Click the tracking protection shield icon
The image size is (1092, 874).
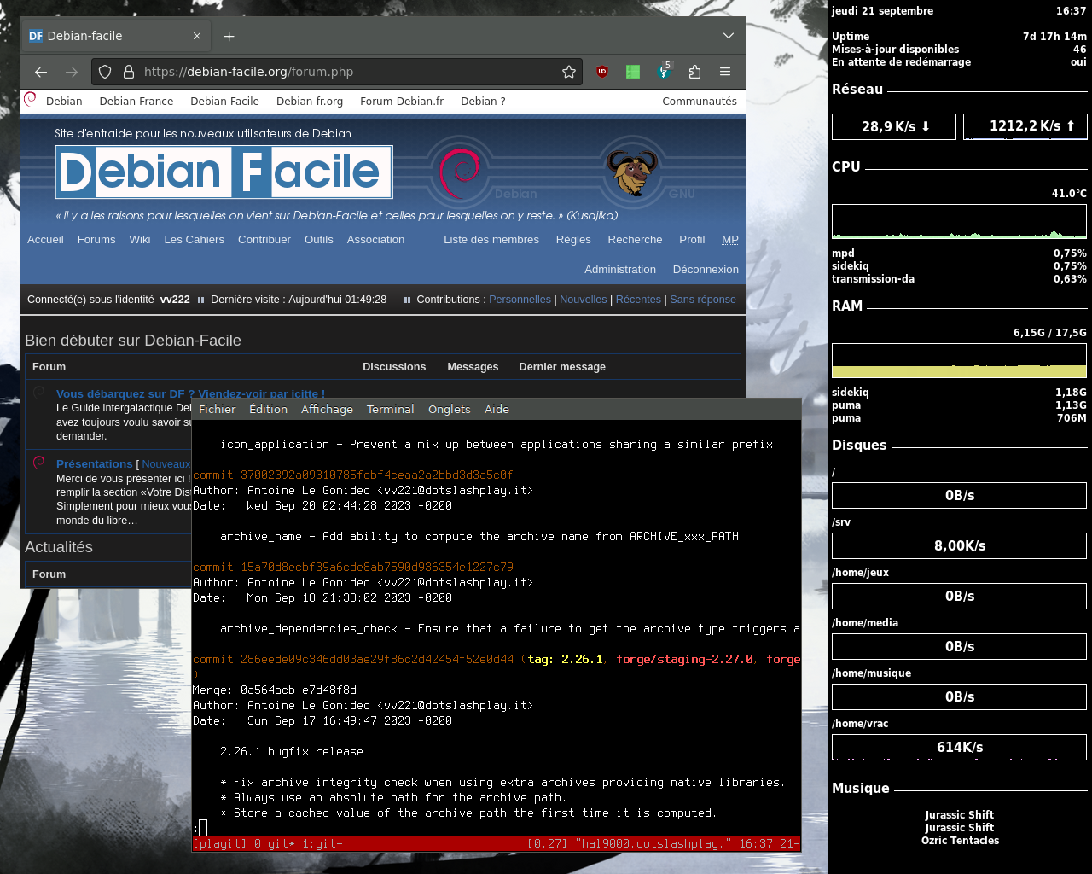pyautogui.click(x=105, y=72)
